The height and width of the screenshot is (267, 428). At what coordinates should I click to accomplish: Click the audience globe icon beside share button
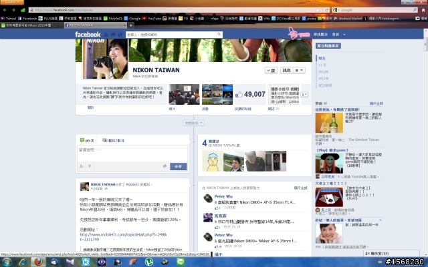(x=165, y=166)
